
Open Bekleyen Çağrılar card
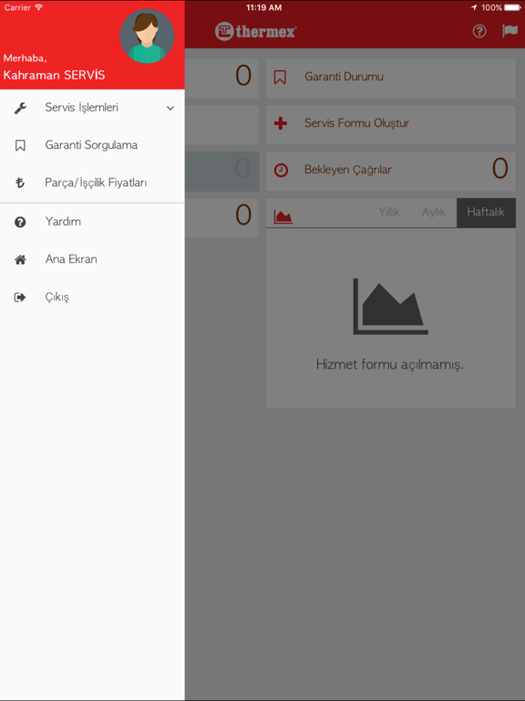(x=391, y=171)
